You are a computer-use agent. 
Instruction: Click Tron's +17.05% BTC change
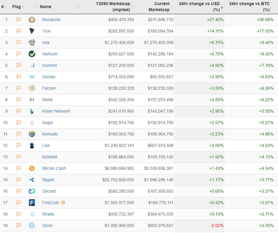click(265, 31)
